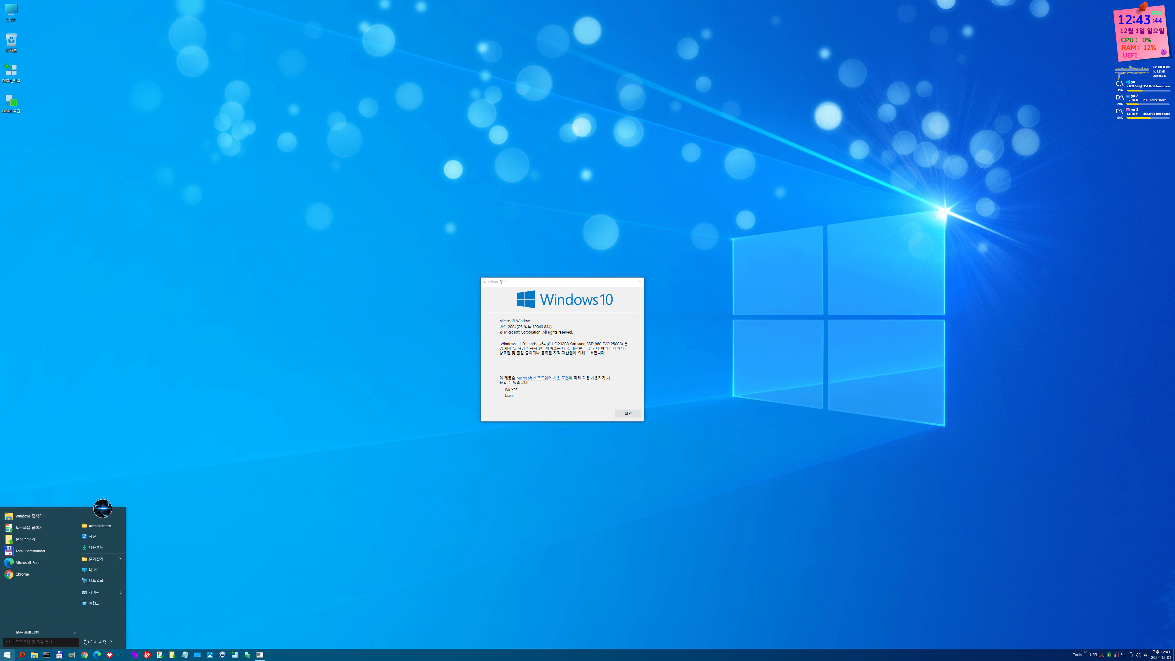The image size is (1175, 661).
Task: Click the USB safely remove tray icon
Action: 1131,655
